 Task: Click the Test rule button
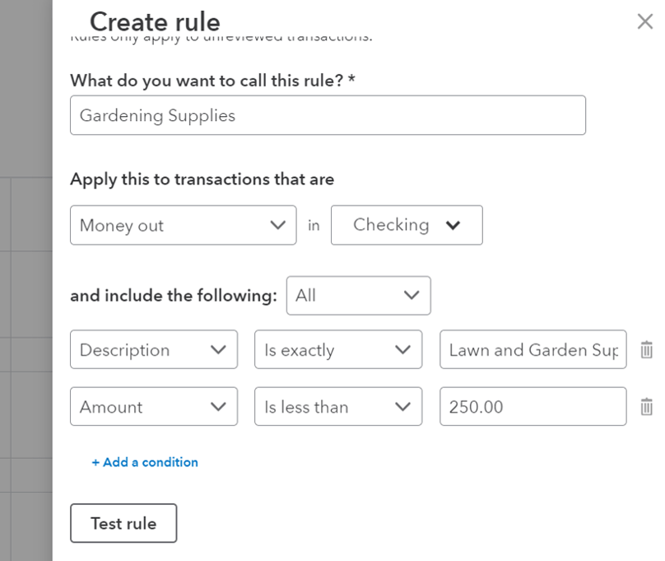coord(123,523)
